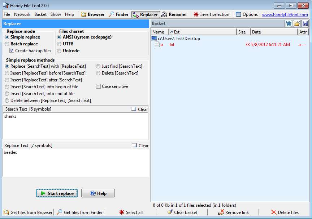Close the Handy File Tool window
The width and height of the screenshot is (312, 219).
click(303, 5)
